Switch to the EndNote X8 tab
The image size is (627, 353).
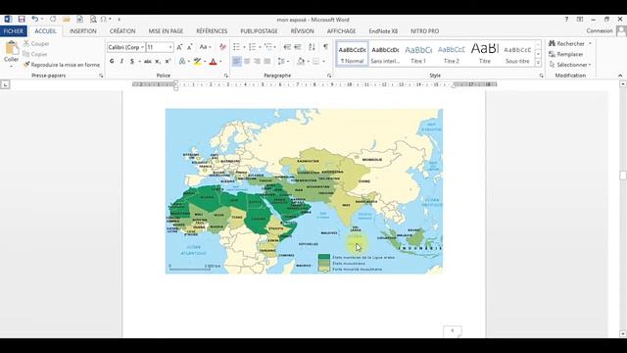(x=383, y=30)
